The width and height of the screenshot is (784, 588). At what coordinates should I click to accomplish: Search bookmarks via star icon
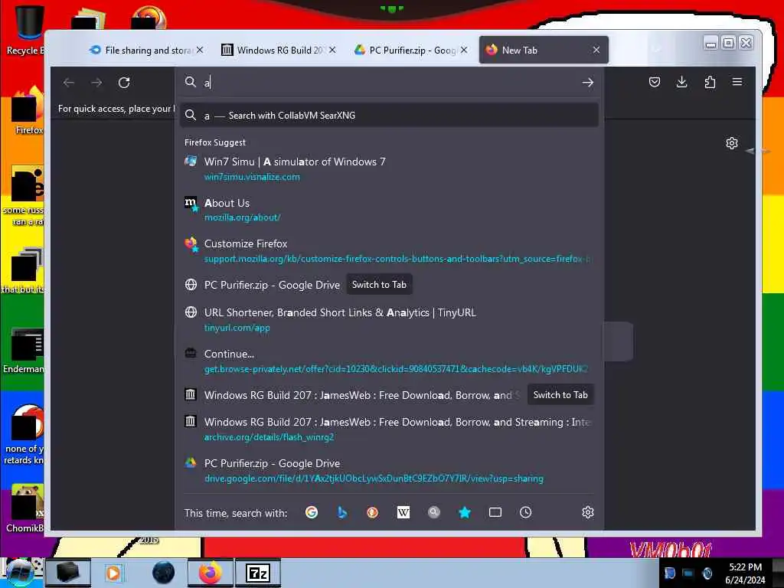(465, 512)
